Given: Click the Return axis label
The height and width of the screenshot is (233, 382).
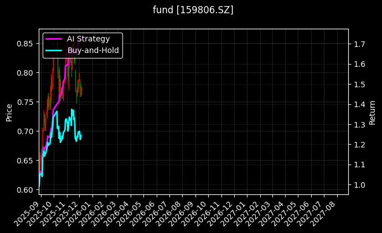Looking at the screenshot, I should tap(372, 113).
